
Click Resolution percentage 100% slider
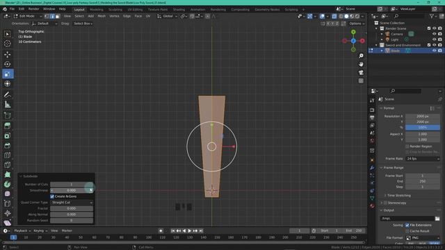coord(423,127)
